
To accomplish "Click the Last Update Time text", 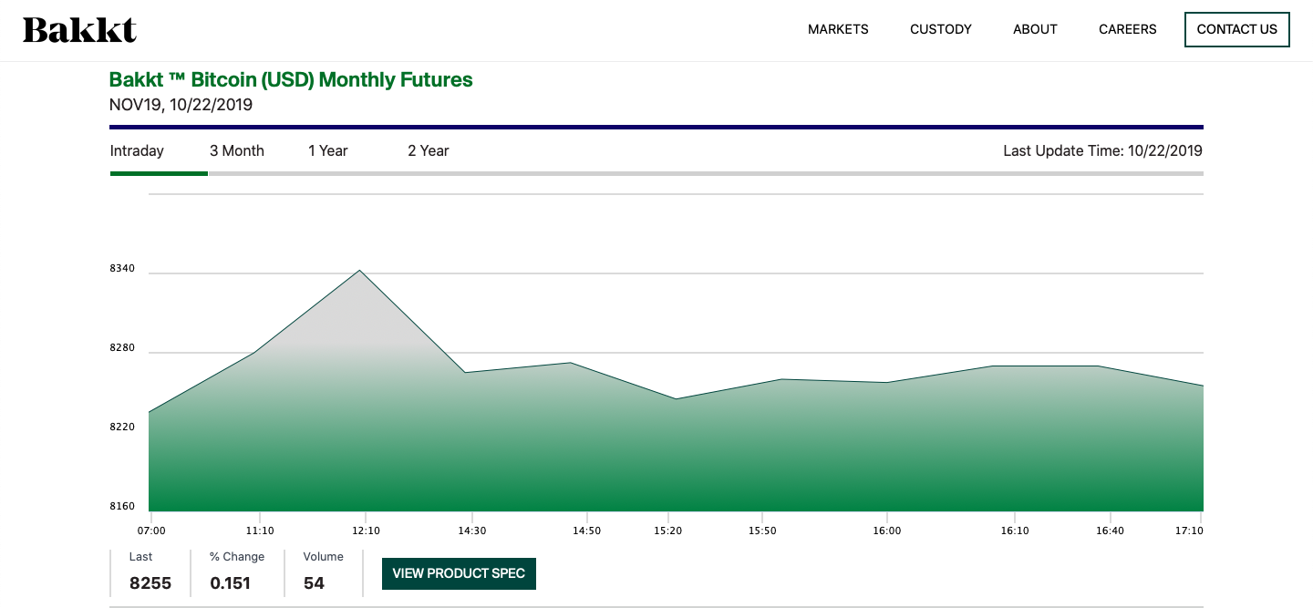I will pyautogui.click(x=1102, y=150).
